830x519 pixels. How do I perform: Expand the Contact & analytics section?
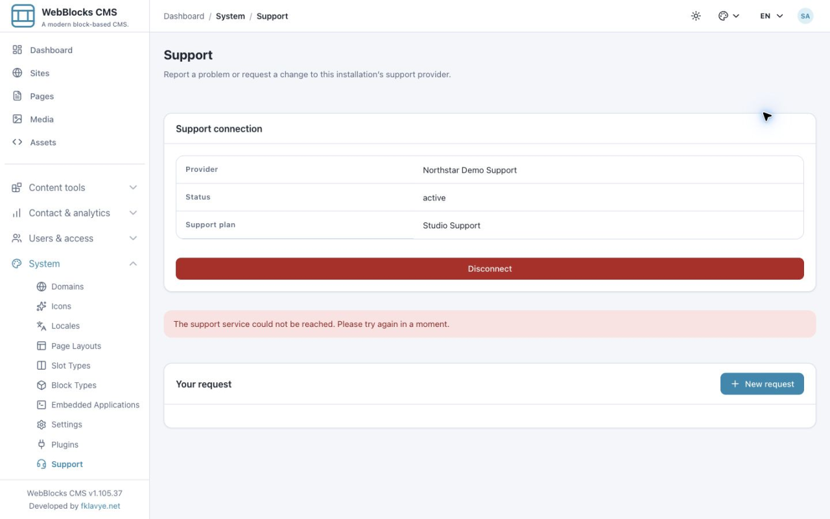75,213
